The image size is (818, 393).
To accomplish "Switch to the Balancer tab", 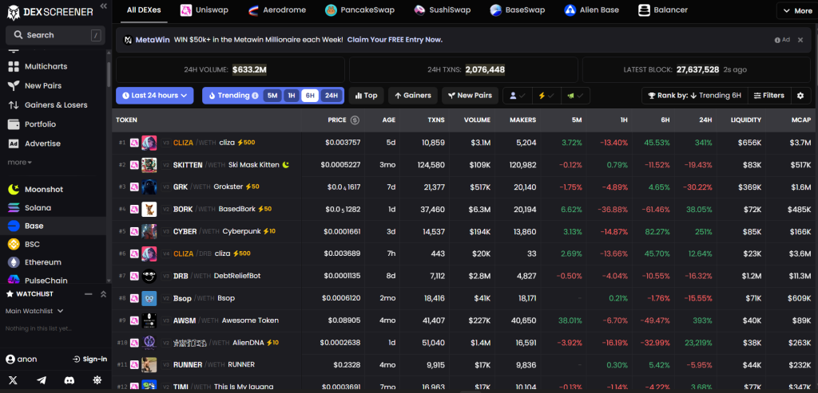I will coord(663,10).
